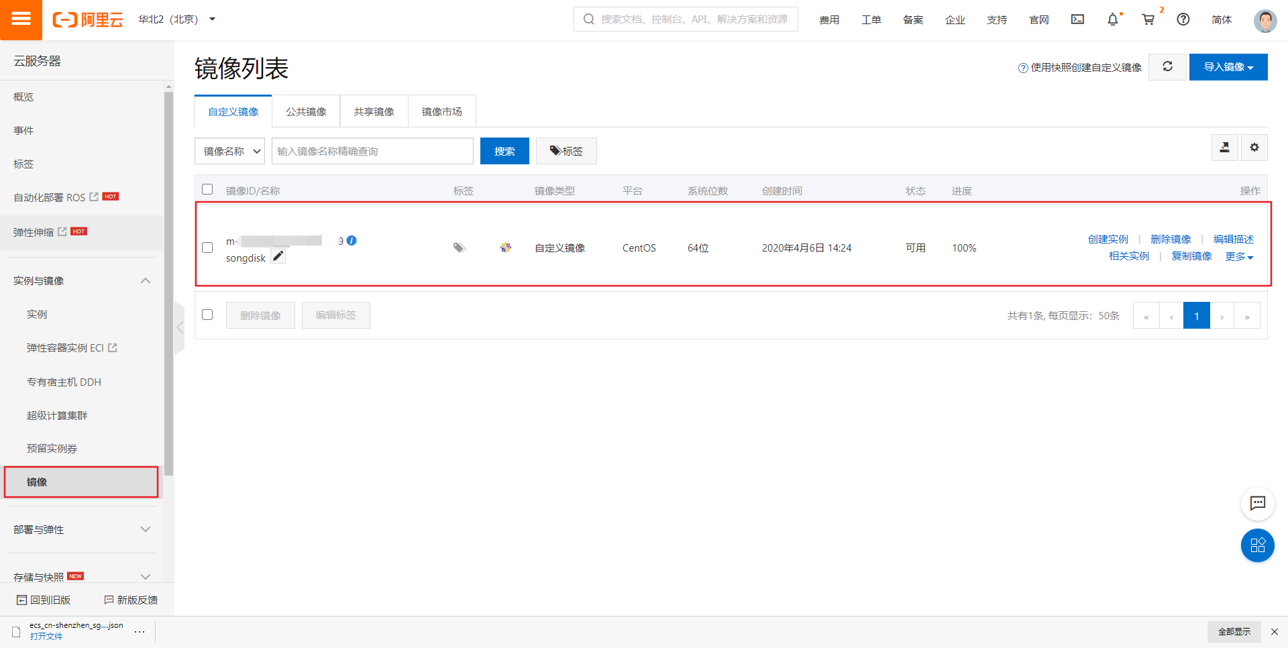
Task: Open 费用 in top navigation
Action: coord(829,19)
